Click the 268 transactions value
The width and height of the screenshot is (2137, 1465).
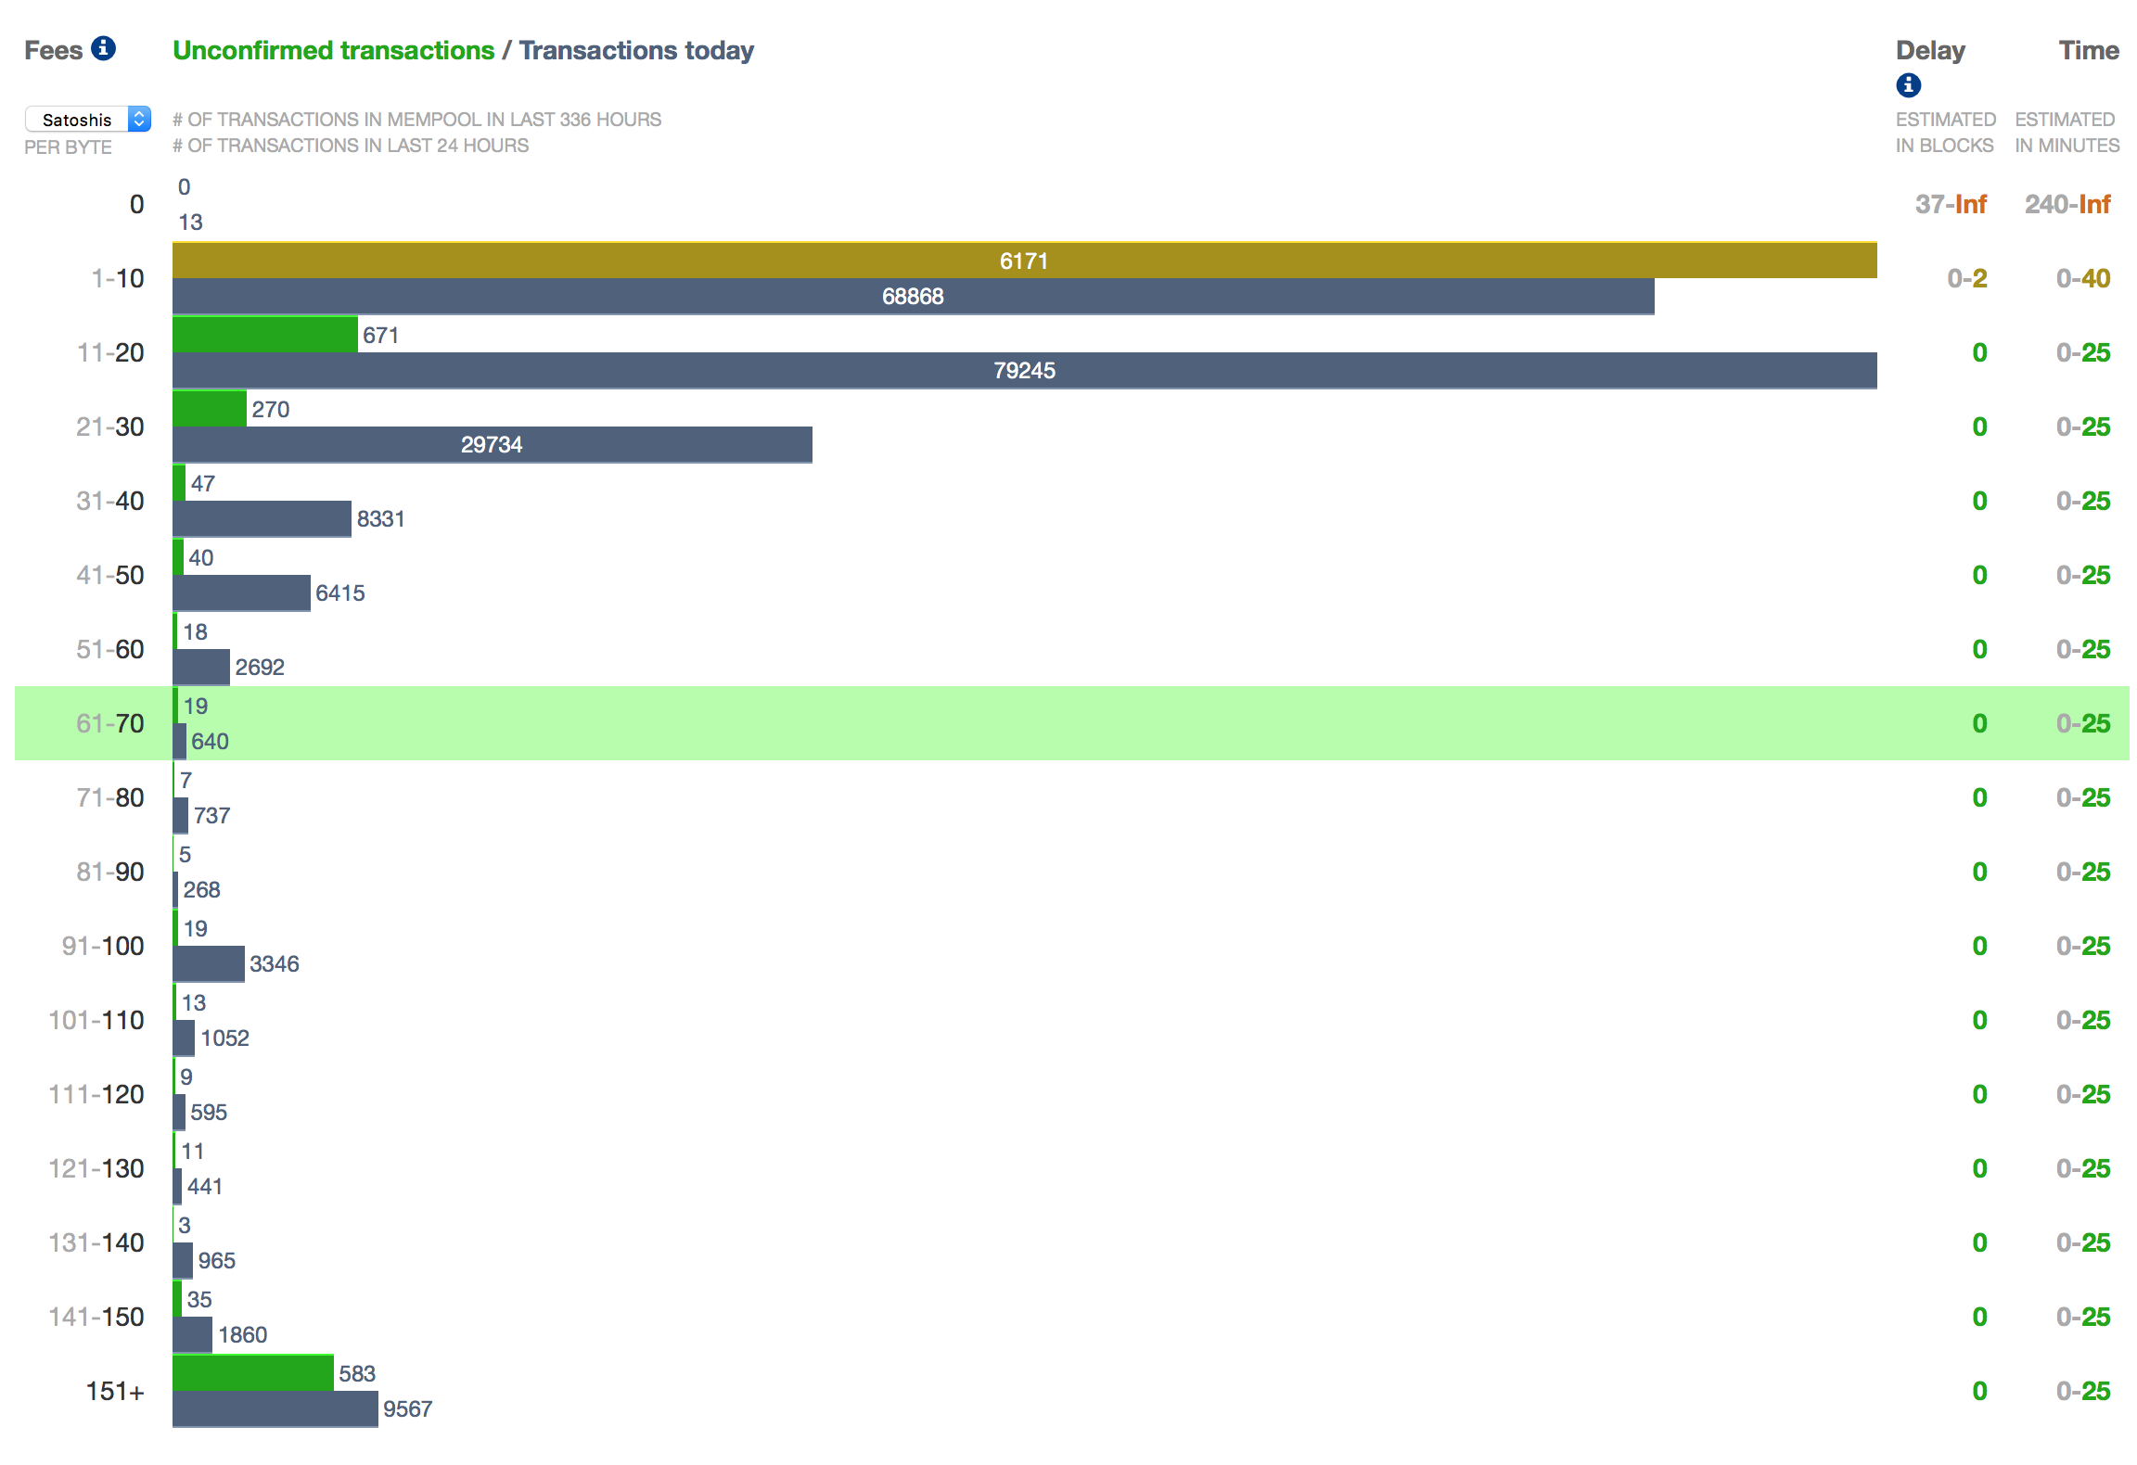201,890
